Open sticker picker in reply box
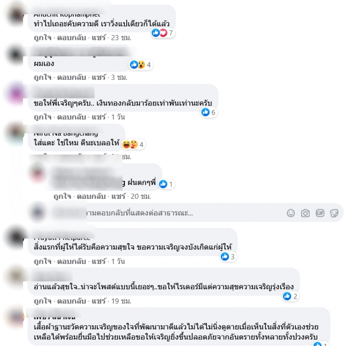 [x=334, y=213]
